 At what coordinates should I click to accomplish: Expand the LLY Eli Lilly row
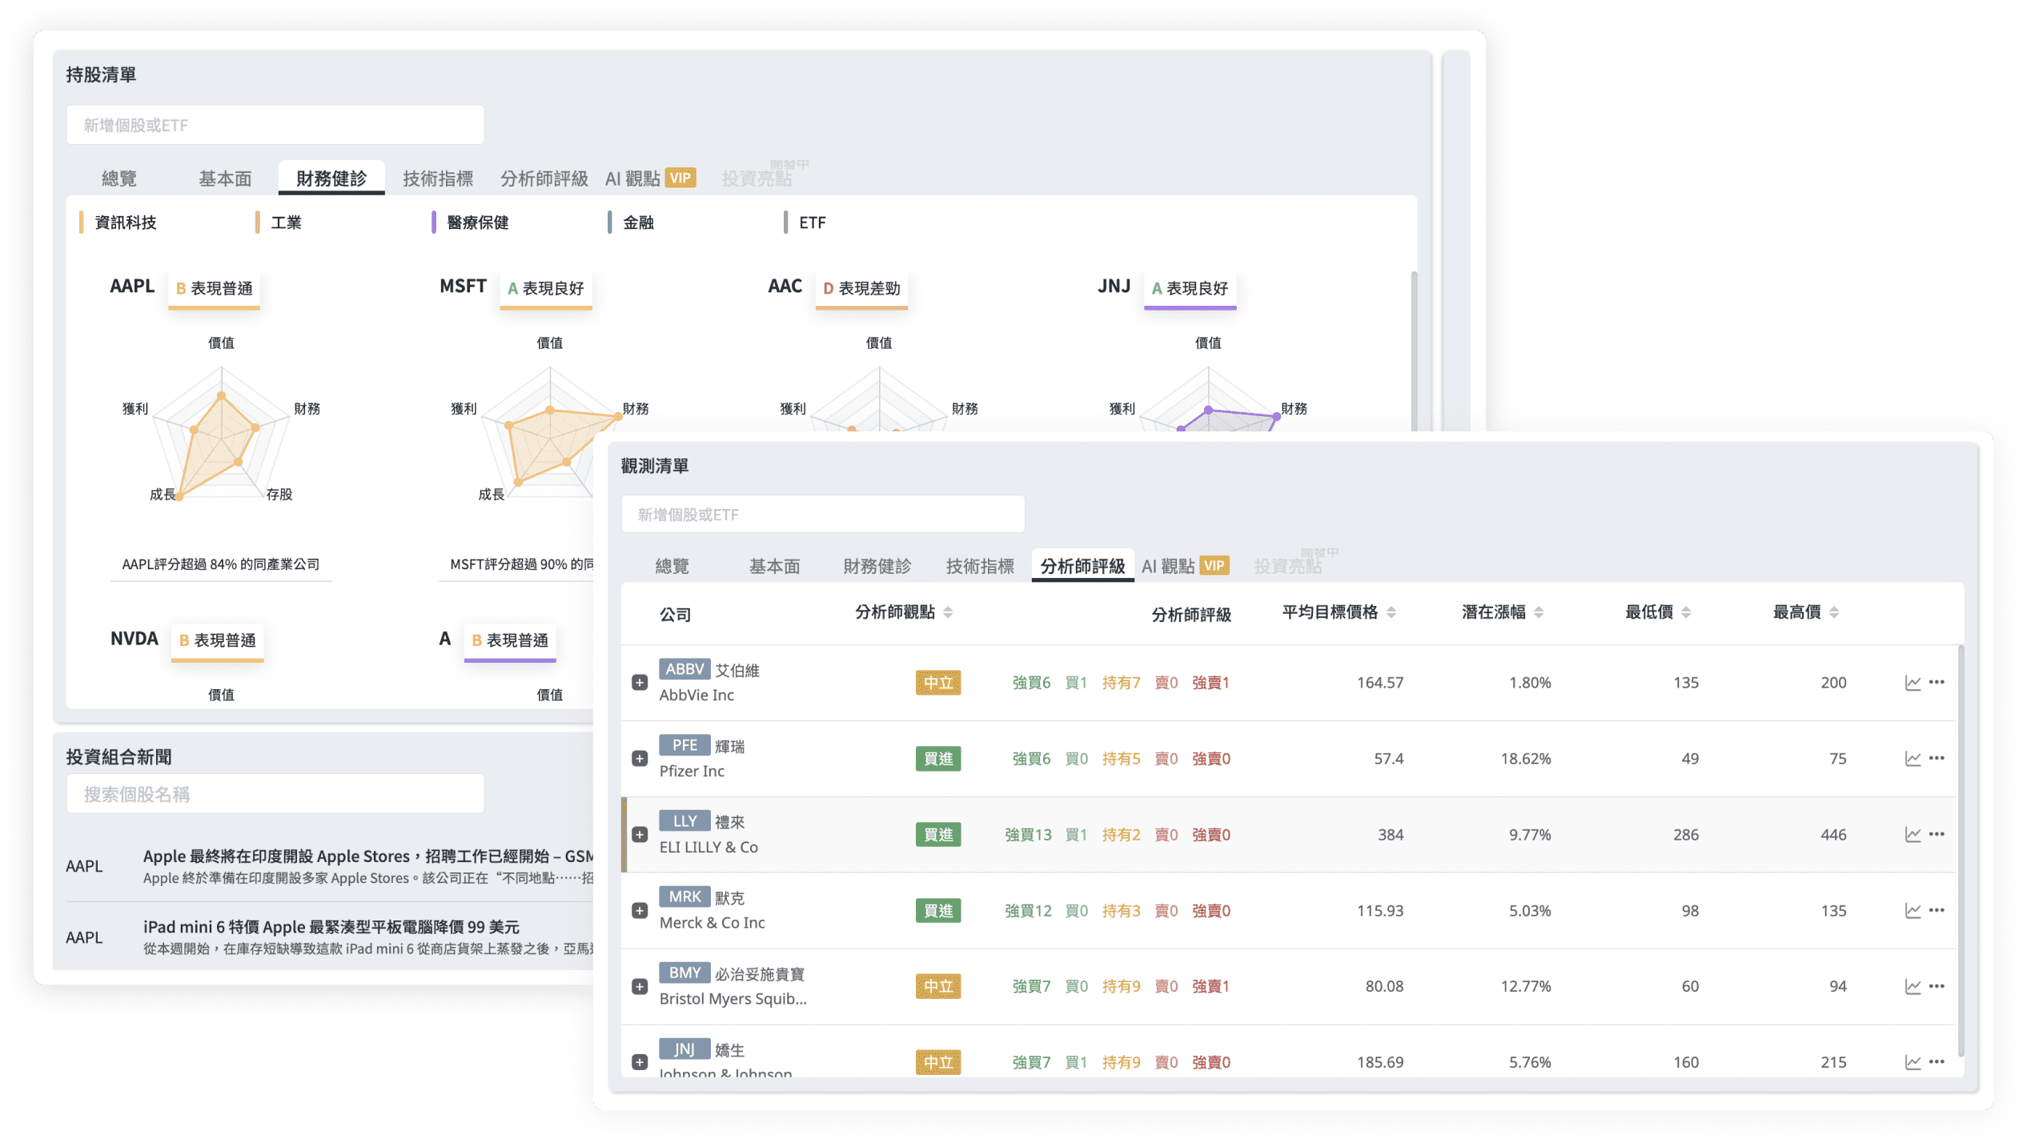point(639,835)
